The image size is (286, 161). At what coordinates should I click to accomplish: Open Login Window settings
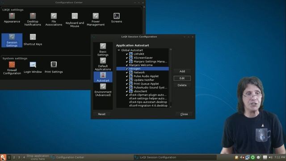click(33, 67)
